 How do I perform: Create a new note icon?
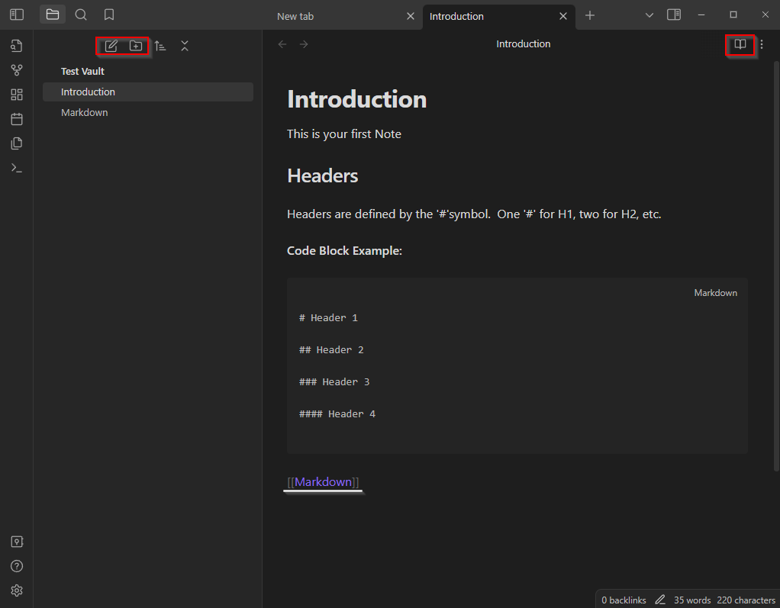tap(111, 47)
